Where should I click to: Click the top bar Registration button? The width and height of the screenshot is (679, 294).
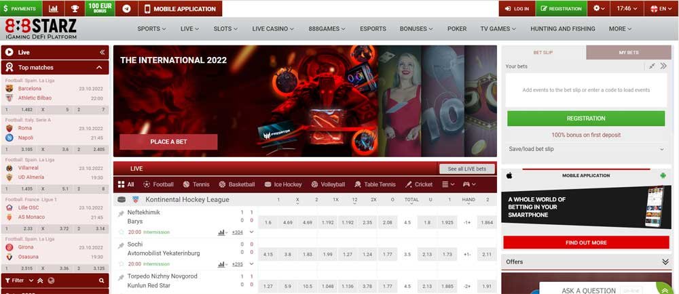562,9
